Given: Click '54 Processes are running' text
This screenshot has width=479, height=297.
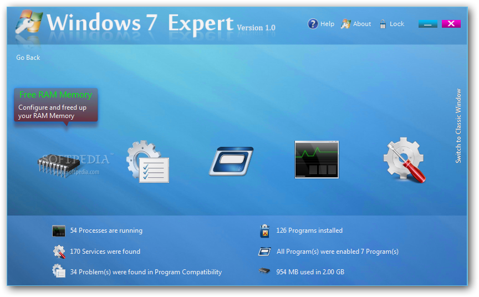Looking at the screenshot, I should click(106, 231).
